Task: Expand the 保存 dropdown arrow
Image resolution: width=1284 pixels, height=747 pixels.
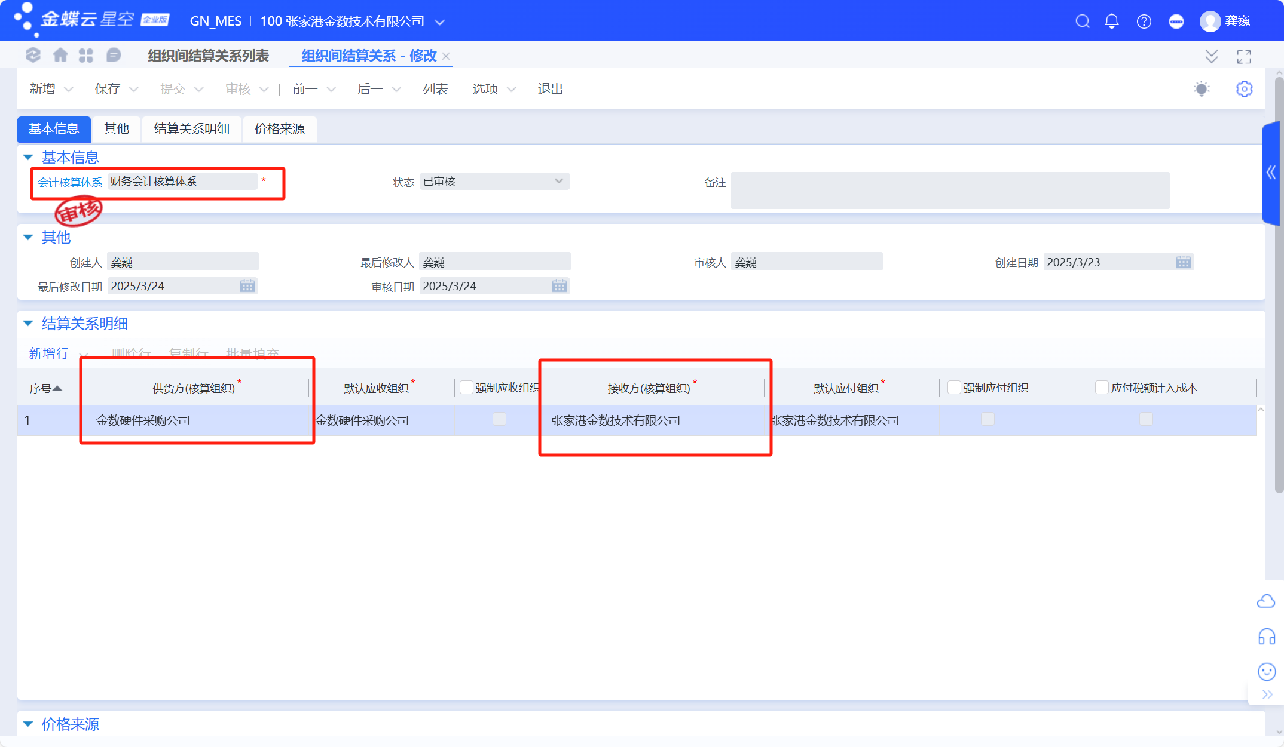Action: (x=134, y=90)
